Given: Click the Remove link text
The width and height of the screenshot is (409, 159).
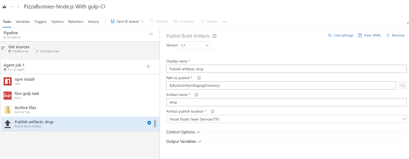Looking at the screenshot, I should 398,35.
